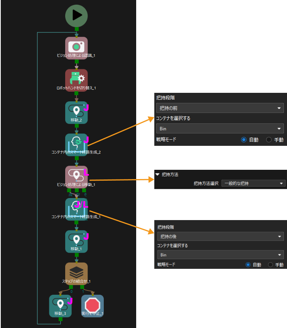Select the 移動_3 move node

click(60, 306)
